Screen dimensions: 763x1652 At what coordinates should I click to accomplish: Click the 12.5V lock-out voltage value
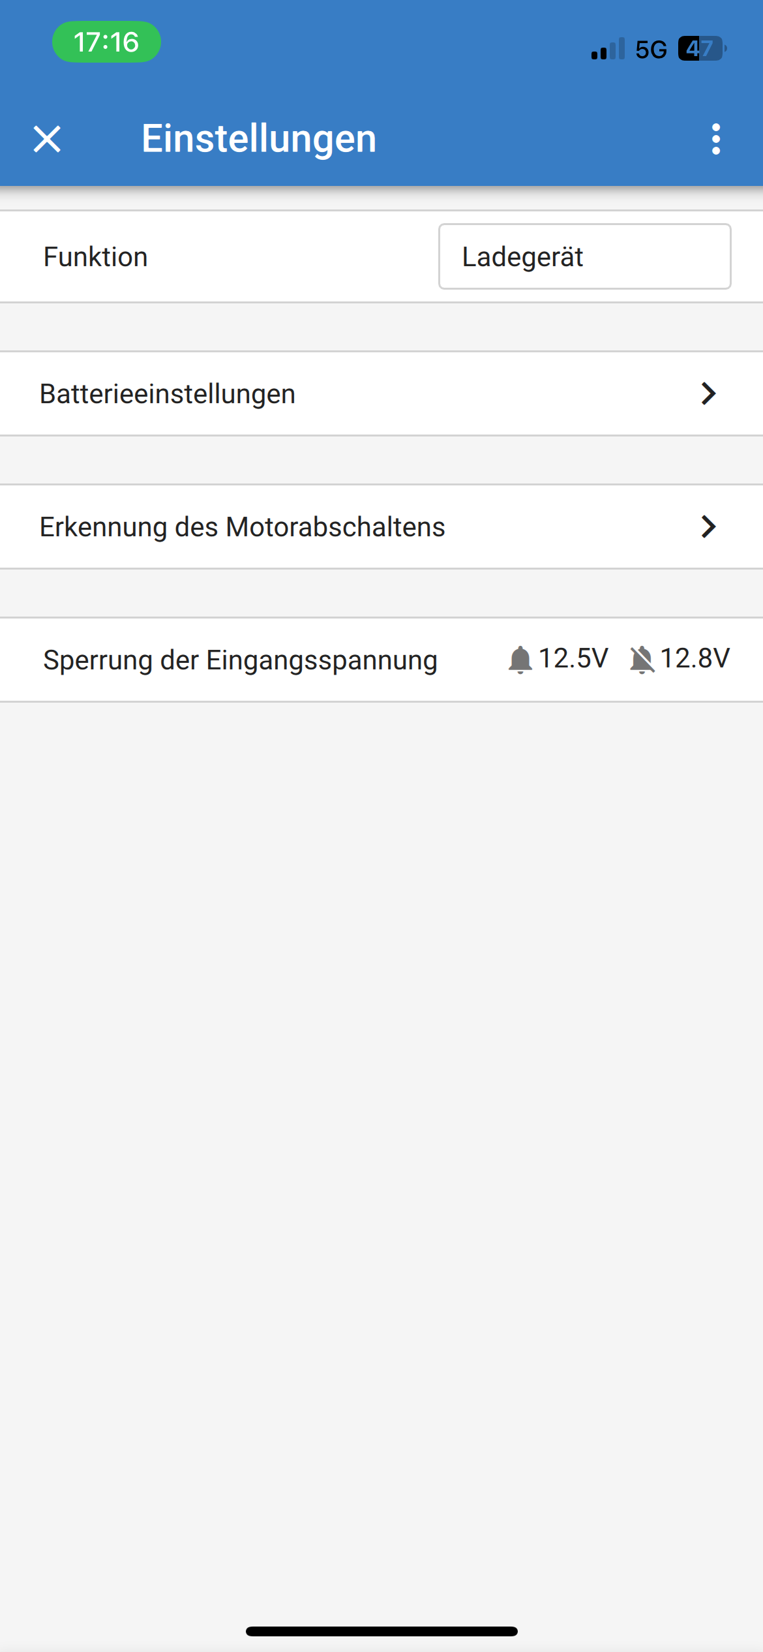pos(574,658)
